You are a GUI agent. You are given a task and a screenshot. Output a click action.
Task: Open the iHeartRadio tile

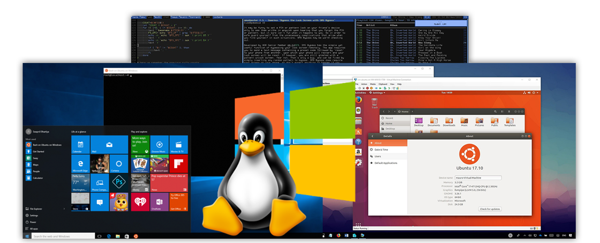coord(140,202)
